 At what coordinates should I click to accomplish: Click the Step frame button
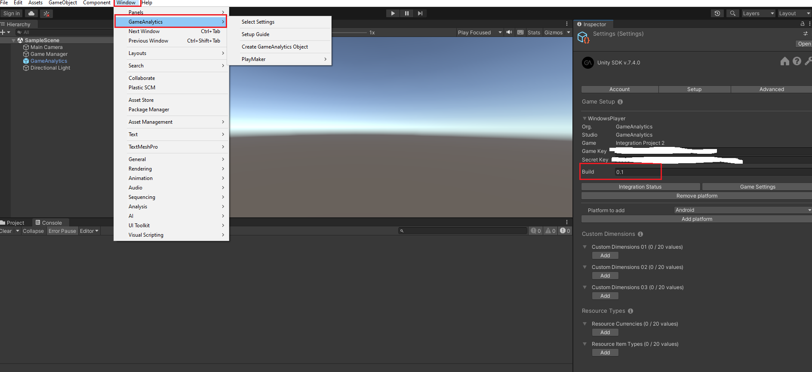(420, 13)
